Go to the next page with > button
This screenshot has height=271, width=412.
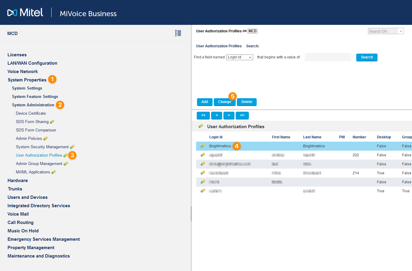click(x=229, y=115)
